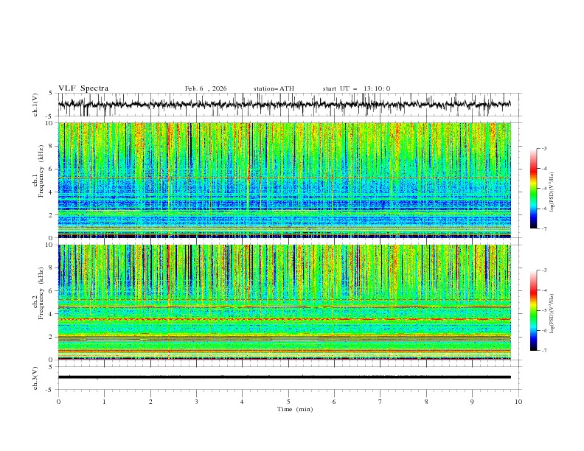
Task: Click the ch.1 spectrogram panel
Action: 288,180
